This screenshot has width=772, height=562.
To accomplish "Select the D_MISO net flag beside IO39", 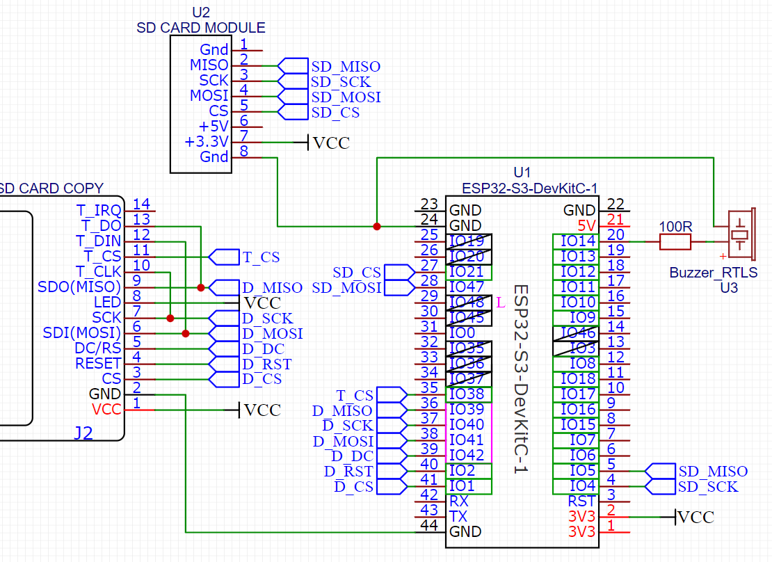I will (x=392, y=410).
